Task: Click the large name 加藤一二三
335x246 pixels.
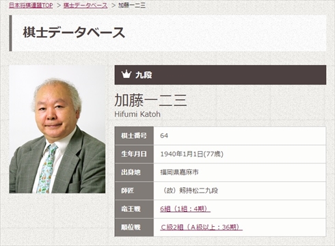Action: pyautogui.click(x=150, y=100)
